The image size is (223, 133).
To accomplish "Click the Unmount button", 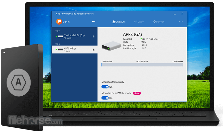I will click(119, 22).
